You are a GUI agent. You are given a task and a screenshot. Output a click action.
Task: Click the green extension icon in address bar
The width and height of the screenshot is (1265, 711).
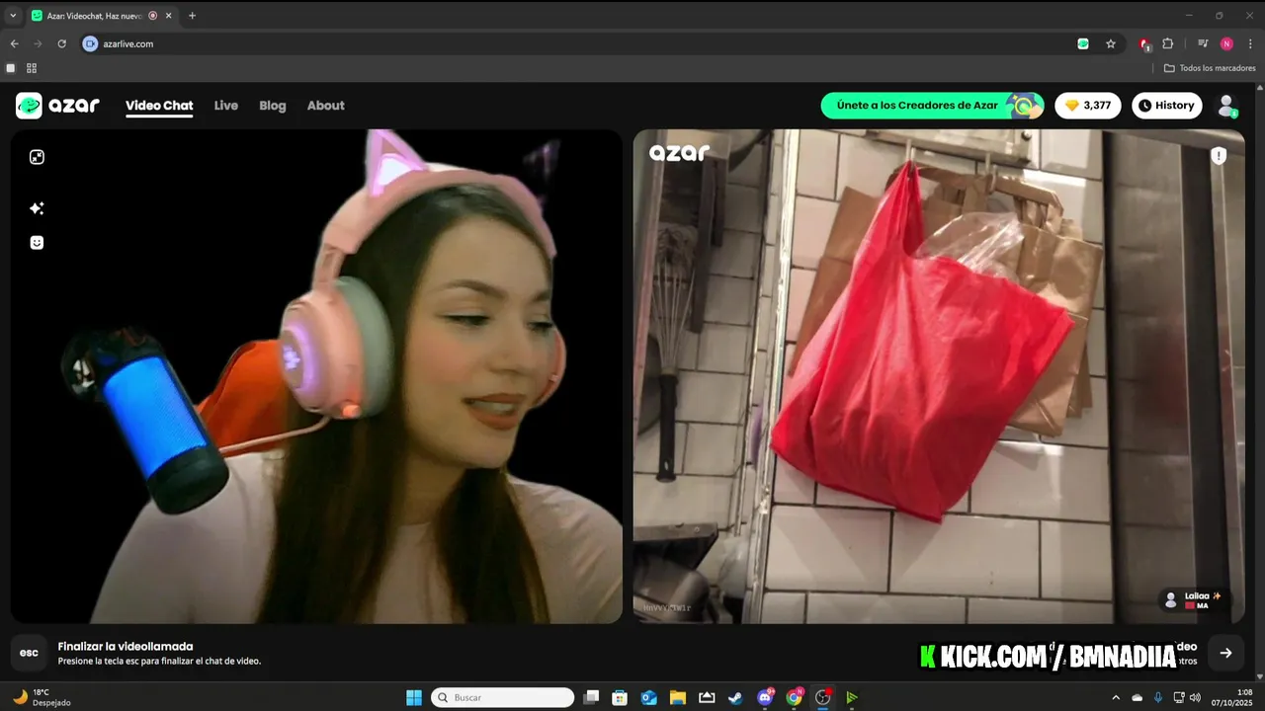[1083, 43]
